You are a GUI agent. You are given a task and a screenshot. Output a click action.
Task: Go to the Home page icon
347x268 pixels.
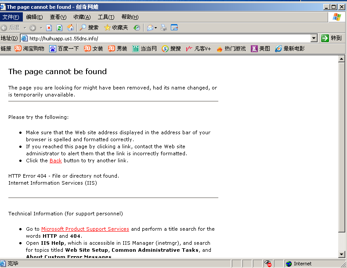tap(70, 28)
